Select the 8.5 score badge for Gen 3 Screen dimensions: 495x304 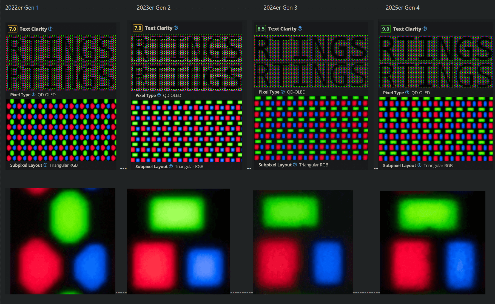point(261,29)
